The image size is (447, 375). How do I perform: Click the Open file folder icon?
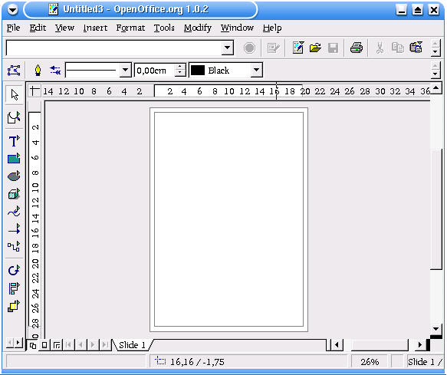coord(315,48)
